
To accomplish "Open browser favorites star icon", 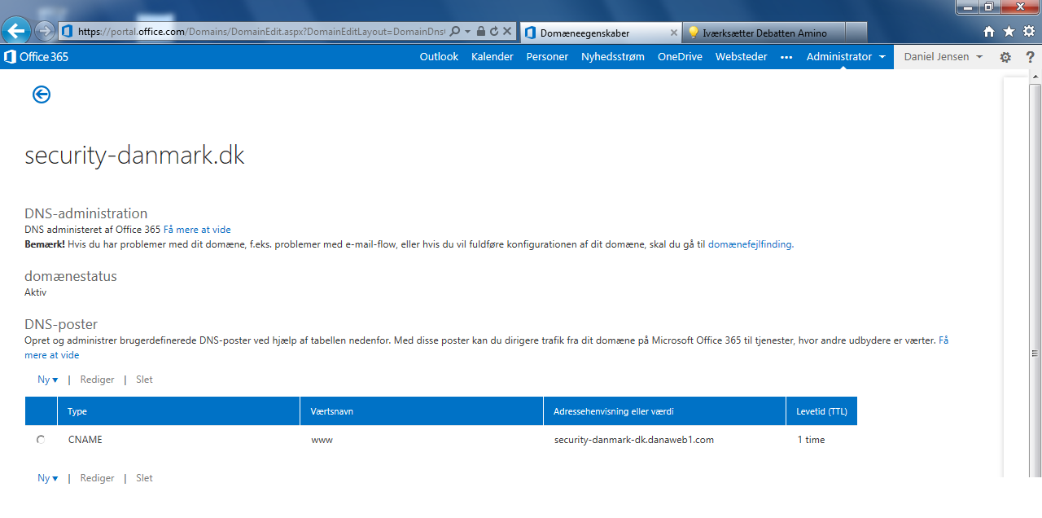I will [1009, 32].
